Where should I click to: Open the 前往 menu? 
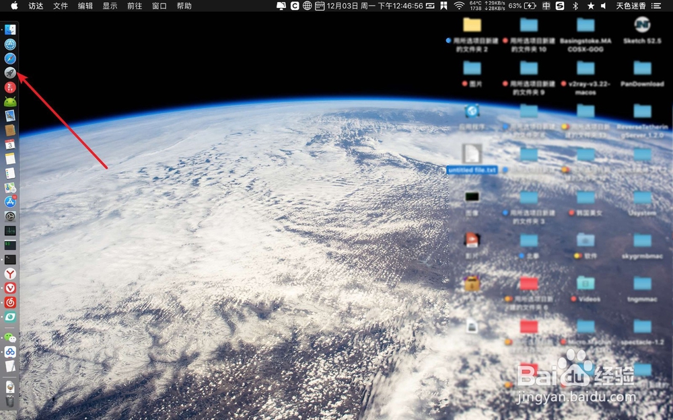(135, 6)
